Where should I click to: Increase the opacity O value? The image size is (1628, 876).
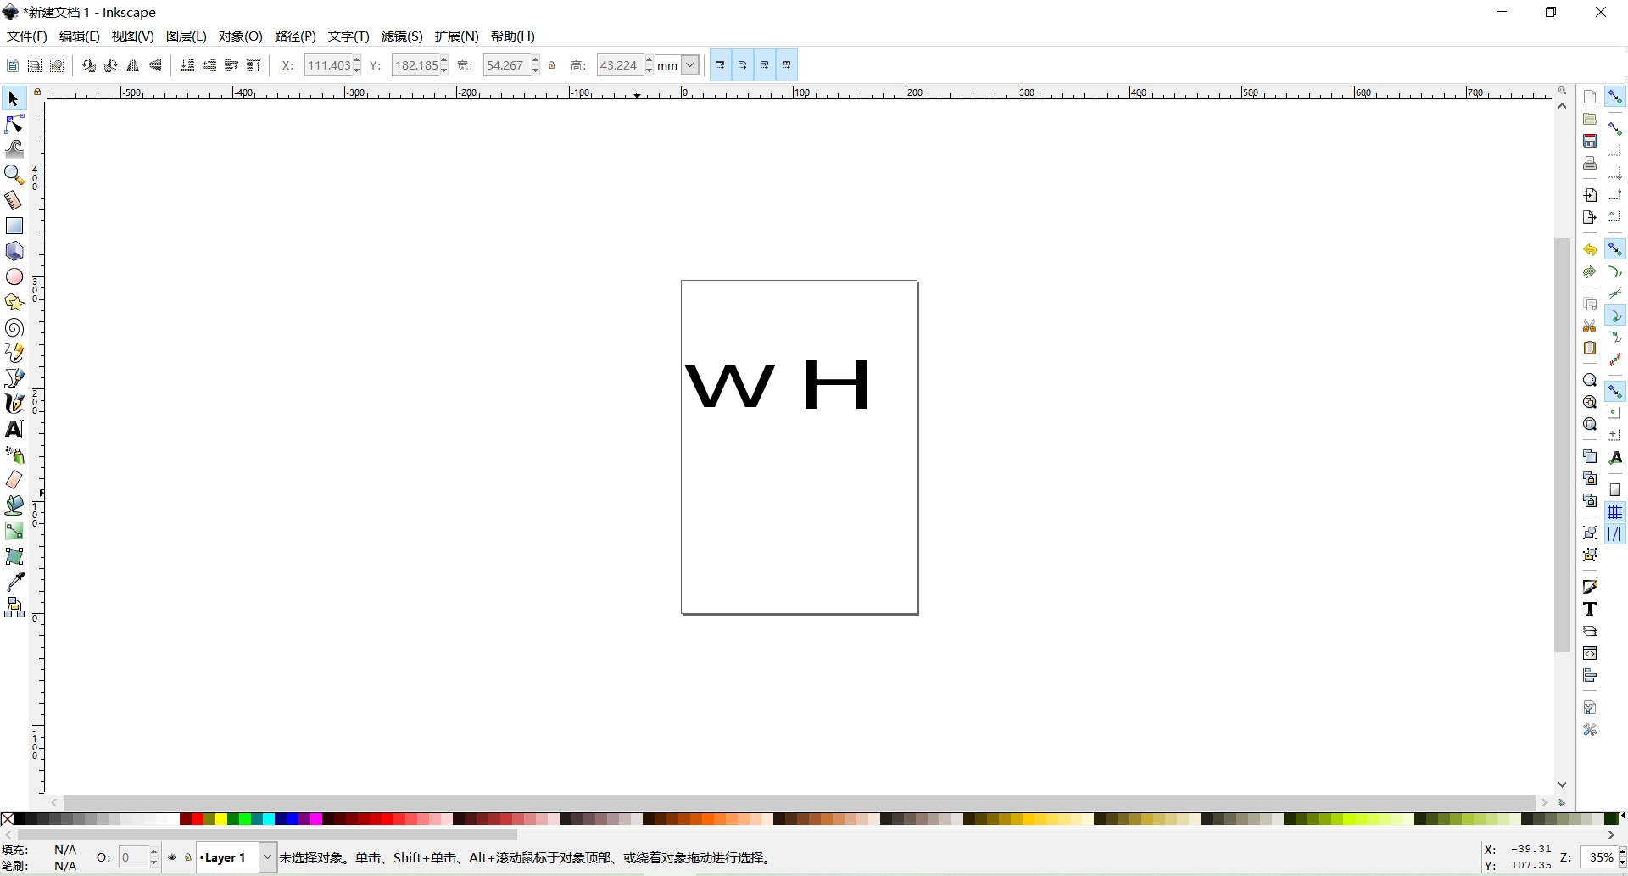point(154,852)
